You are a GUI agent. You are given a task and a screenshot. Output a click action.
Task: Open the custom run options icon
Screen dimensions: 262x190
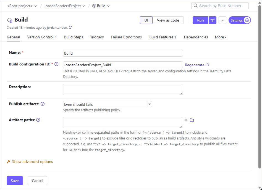click(x=213, y=20)
